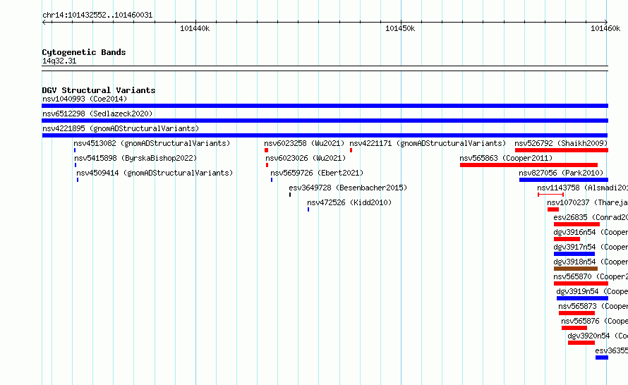Select the nsv6512298 (Sedlazeck2020) label
Image resolution: width=628 pixels, height=385 pixels.
(97, 114)
